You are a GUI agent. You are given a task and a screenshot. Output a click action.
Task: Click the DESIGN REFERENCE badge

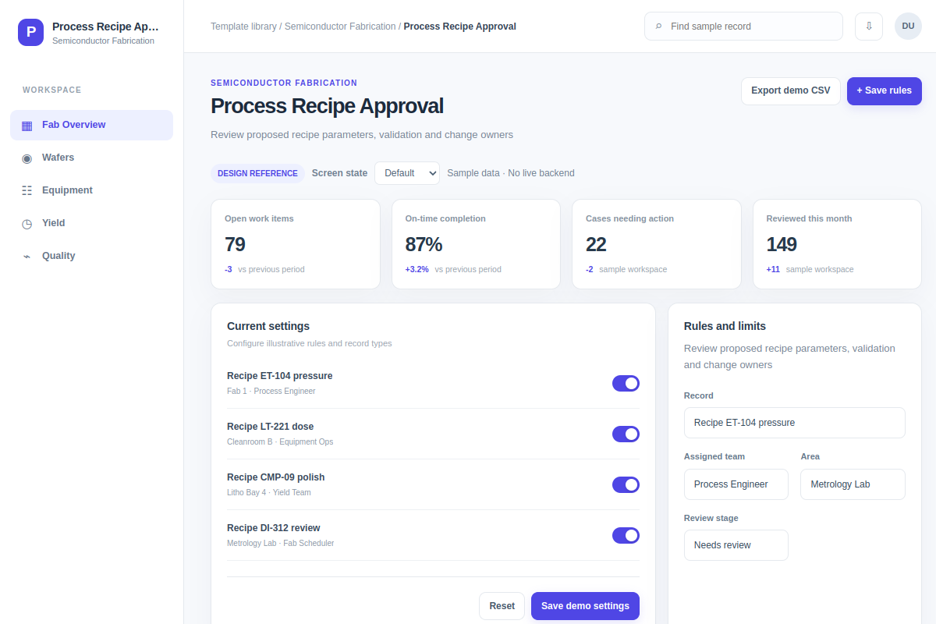257,173
